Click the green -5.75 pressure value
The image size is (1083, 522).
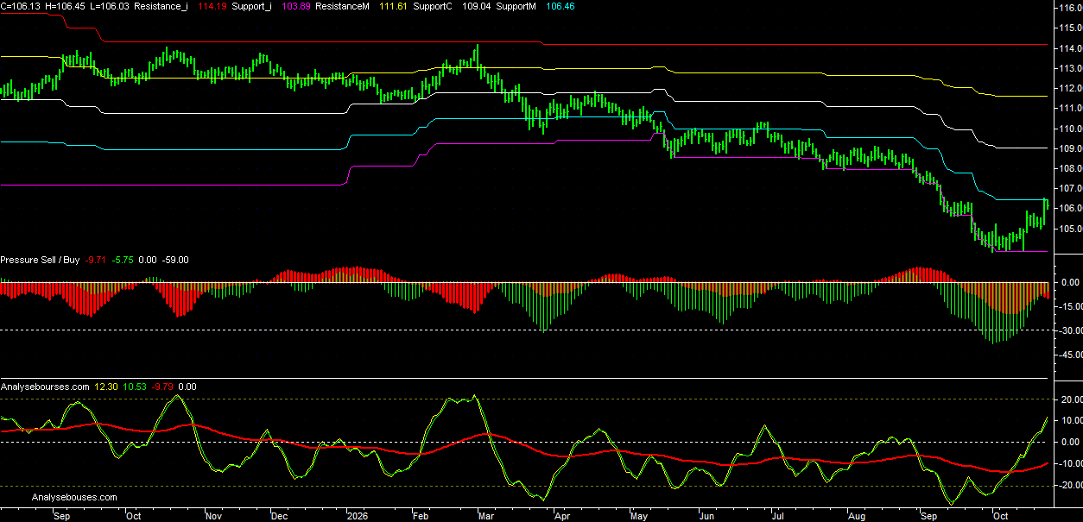123,260
